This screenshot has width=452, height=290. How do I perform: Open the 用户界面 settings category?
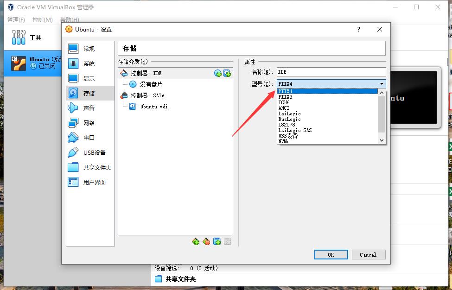pos(90,183)
